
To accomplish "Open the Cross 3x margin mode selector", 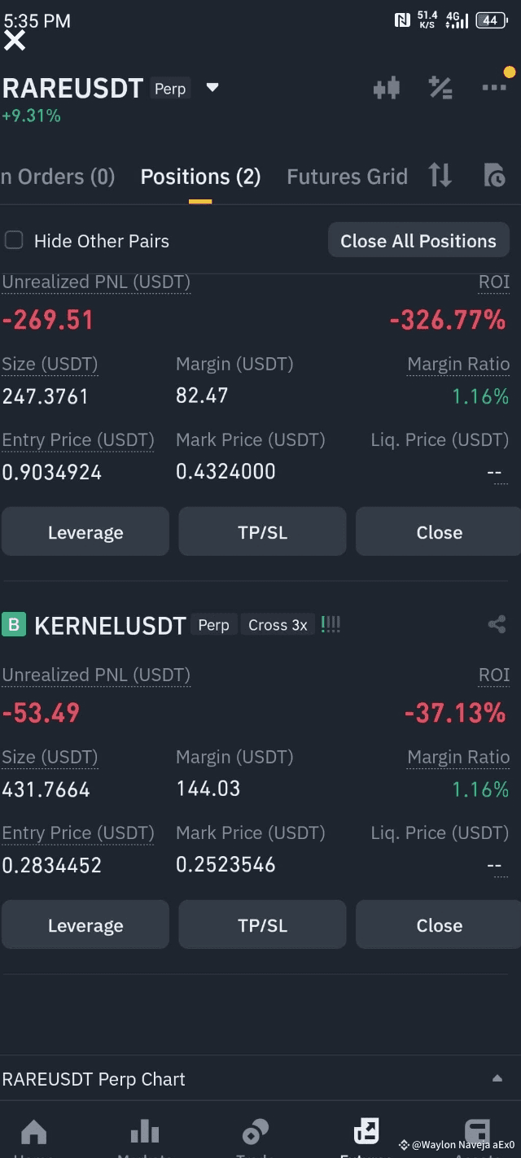I will coord(278,625).
